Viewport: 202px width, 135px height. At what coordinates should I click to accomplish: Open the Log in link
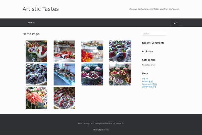pos(145,79)
